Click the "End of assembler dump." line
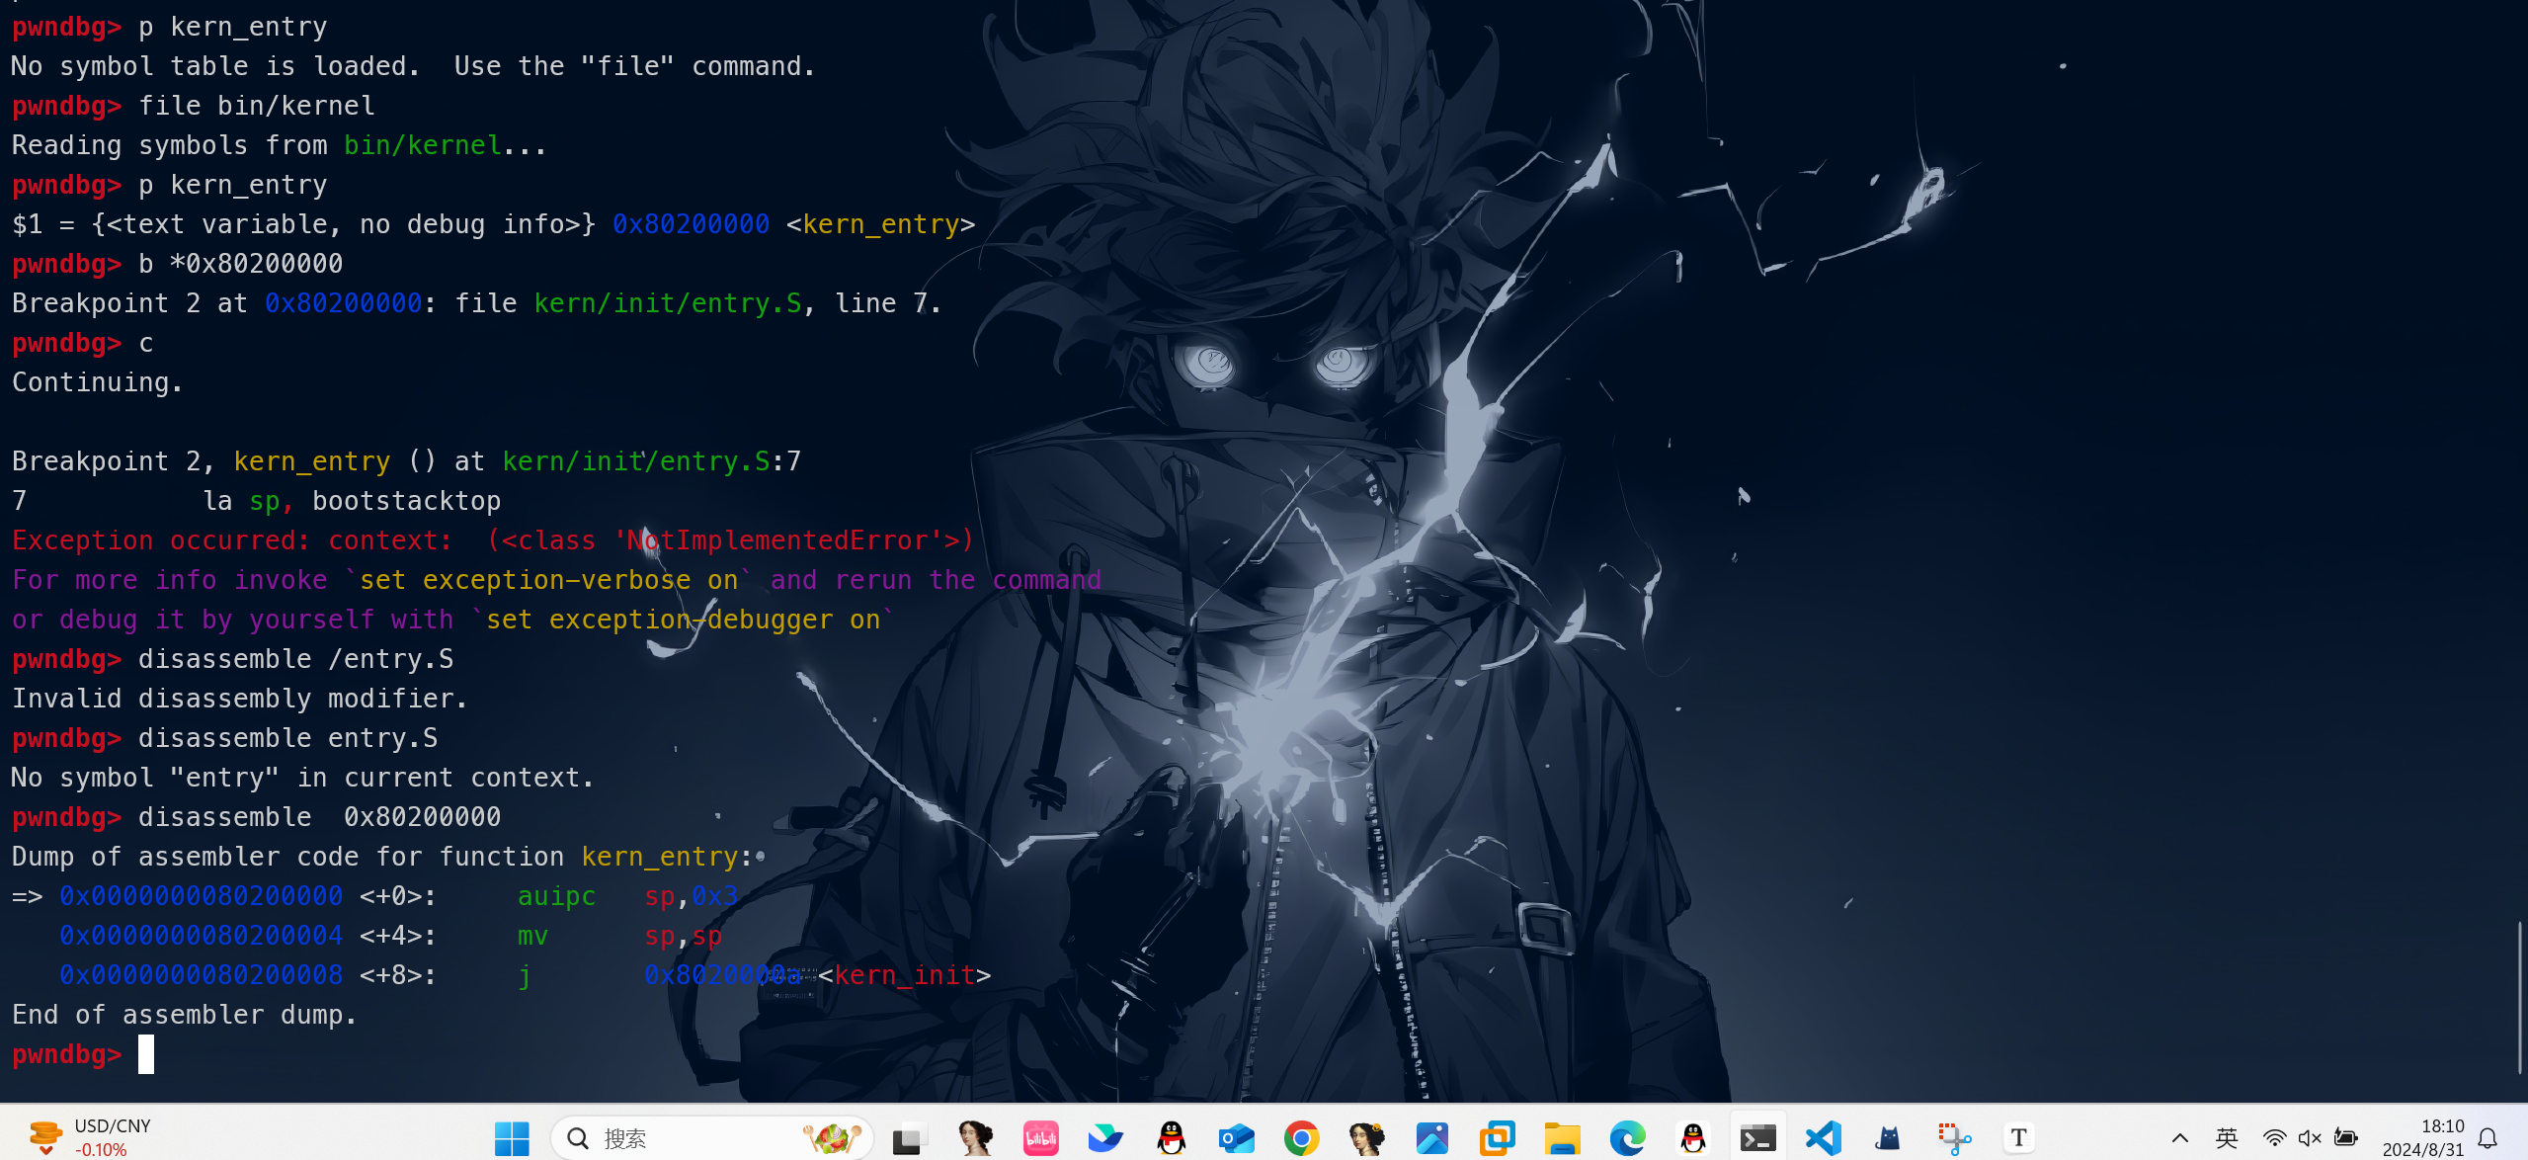2528x1160 pixels. [184, 1015]
